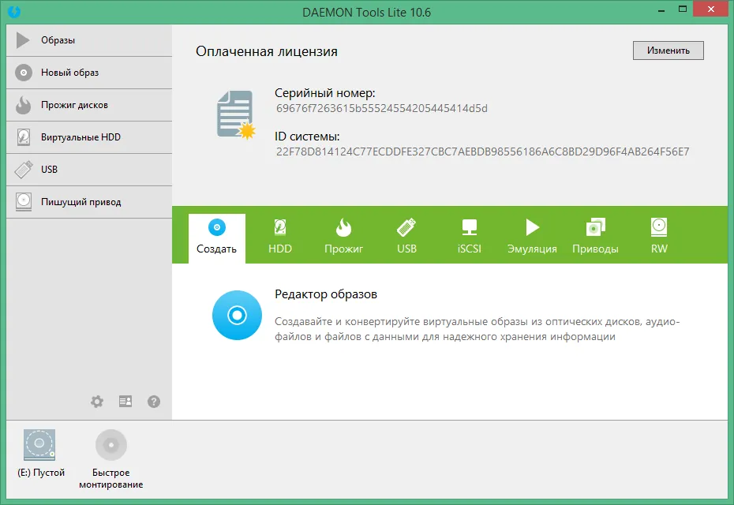This screenshot has width=734, height=505.
Task: Click the Оплаченная лицензия heading
Action: [x=266, y=51]
